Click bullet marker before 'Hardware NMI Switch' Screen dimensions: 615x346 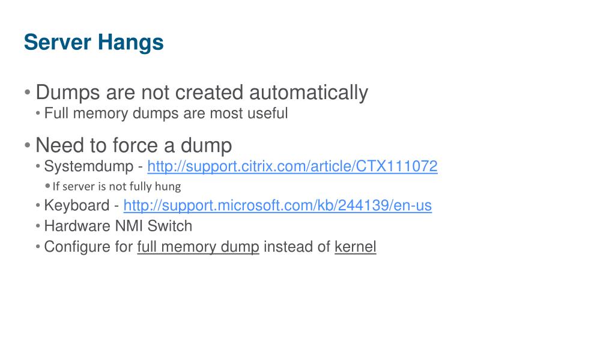pos(38,226)
